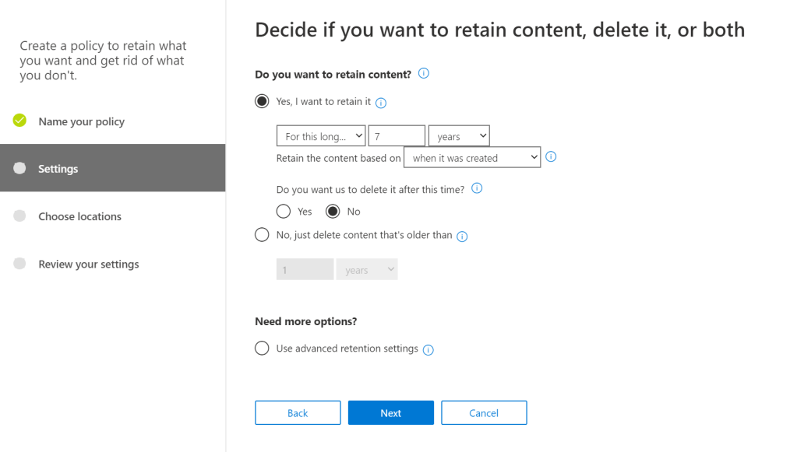Click info icon next to "older than" option
Image resolution: width=797 pixels, height=452 pixels.
pos(462,237)
